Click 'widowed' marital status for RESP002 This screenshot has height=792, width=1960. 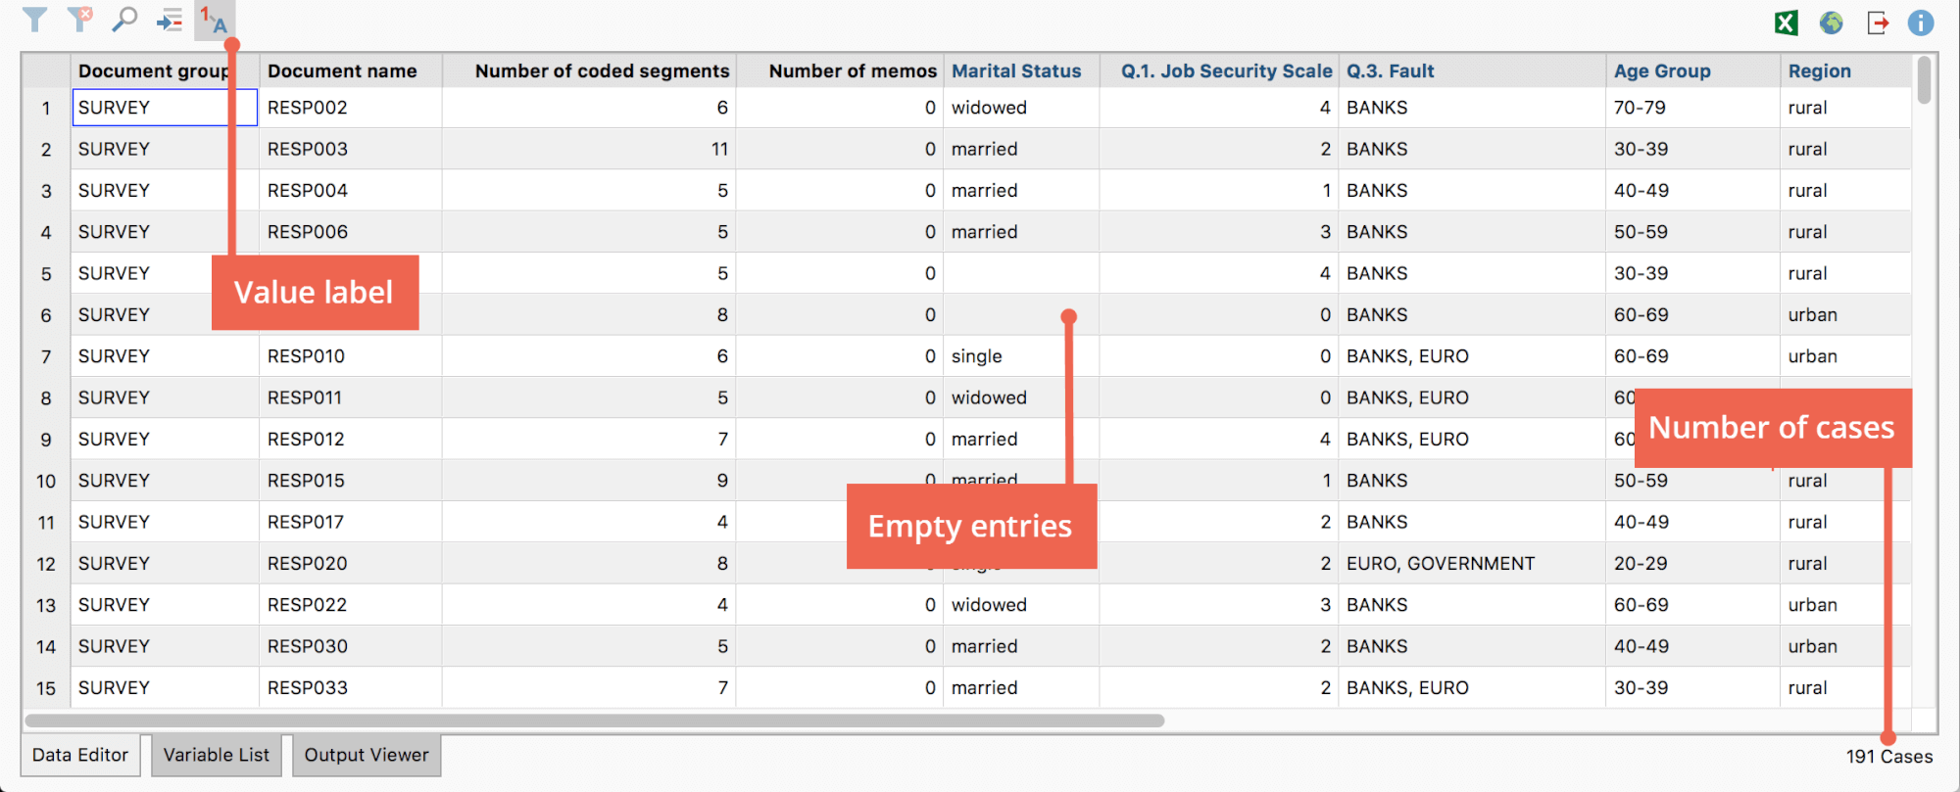[989, 108]
